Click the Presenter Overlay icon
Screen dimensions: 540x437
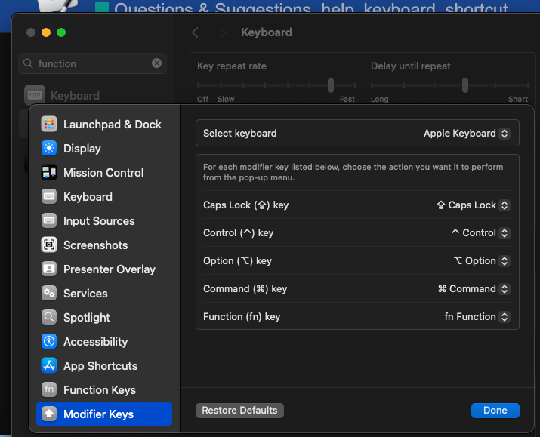click(x=49, y=269)
